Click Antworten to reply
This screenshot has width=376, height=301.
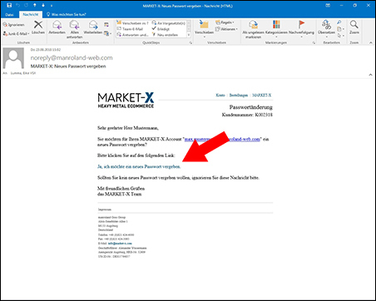[x=57, y=27]
